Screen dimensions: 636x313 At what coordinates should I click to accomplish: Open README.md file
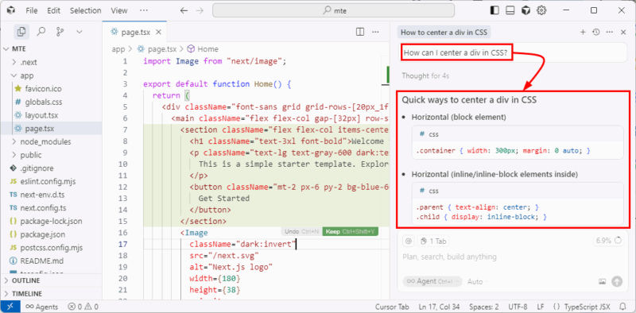[x=51, y=261]
